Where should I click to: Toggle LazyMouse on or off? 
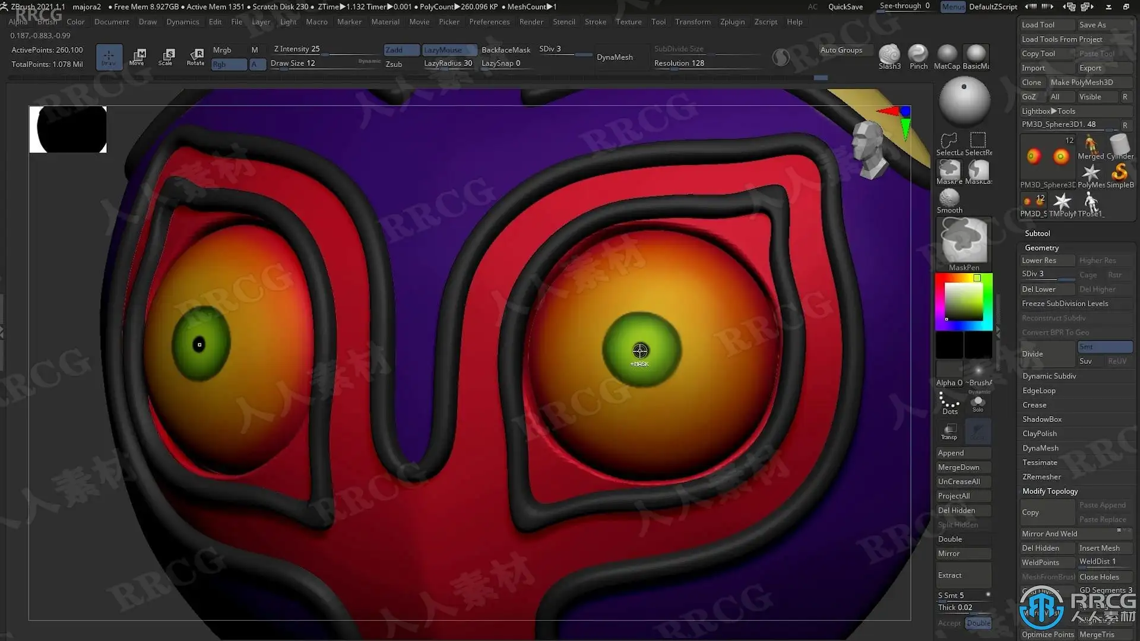(x=449, y=50)
